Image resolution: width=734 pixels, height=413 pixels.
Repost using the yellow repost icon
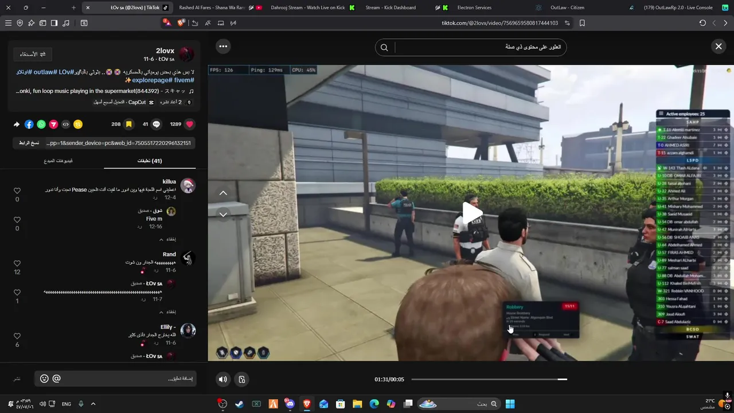(78, 124)
